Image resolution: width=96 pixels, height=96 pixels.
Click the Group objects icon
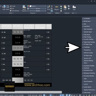[48, 7]
